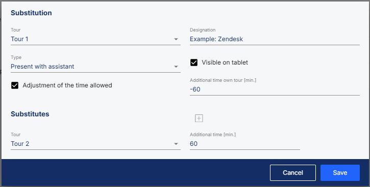Click the small 'Type' field label
Image resolution: width=370 pixels, height=187 pixels.
tap(16, 57)
